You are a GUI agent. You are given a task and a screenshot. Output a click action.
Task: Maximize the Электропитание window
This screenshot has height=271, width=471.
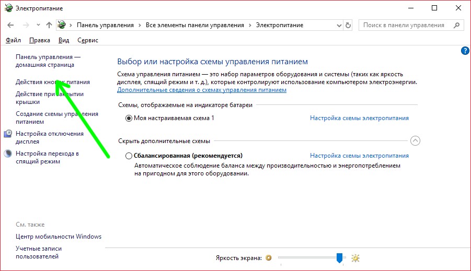click(434, 8)
